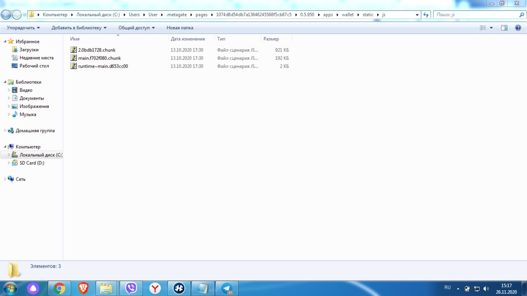This screenshot has height=296, width=527.
Task: Open the view options dropdown arrow
Action: [x=491, y=28]
